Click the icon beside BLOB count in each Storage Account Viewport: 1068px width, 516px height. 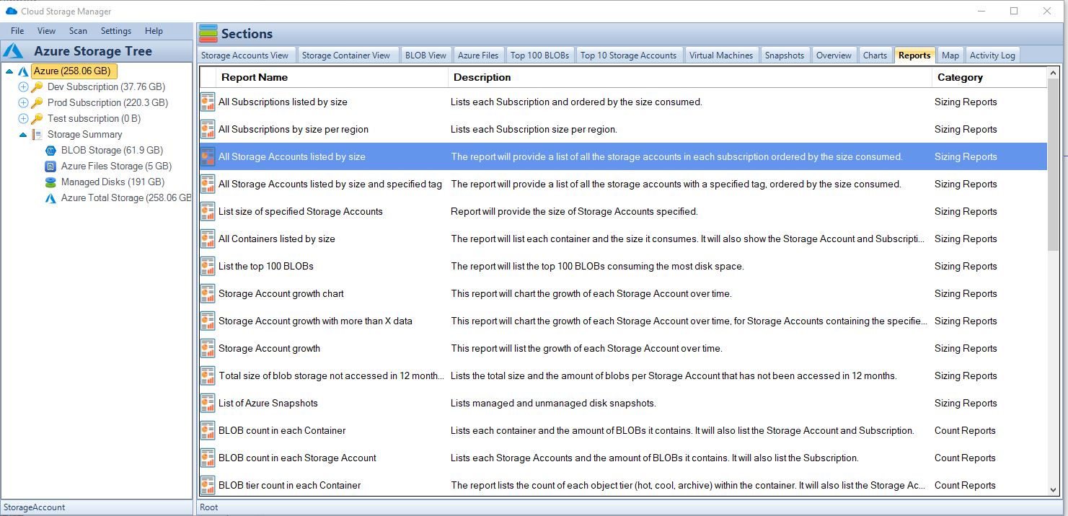coord(208,458)
